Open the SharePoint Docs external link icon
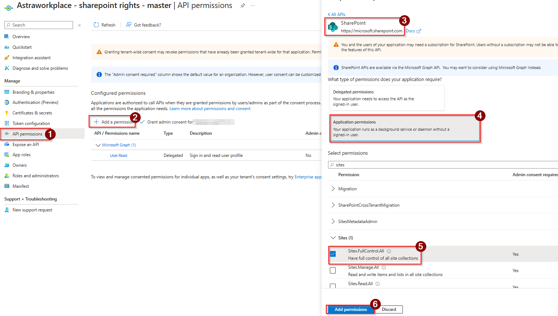Viewport: 558px width, 316px height. 419,31
